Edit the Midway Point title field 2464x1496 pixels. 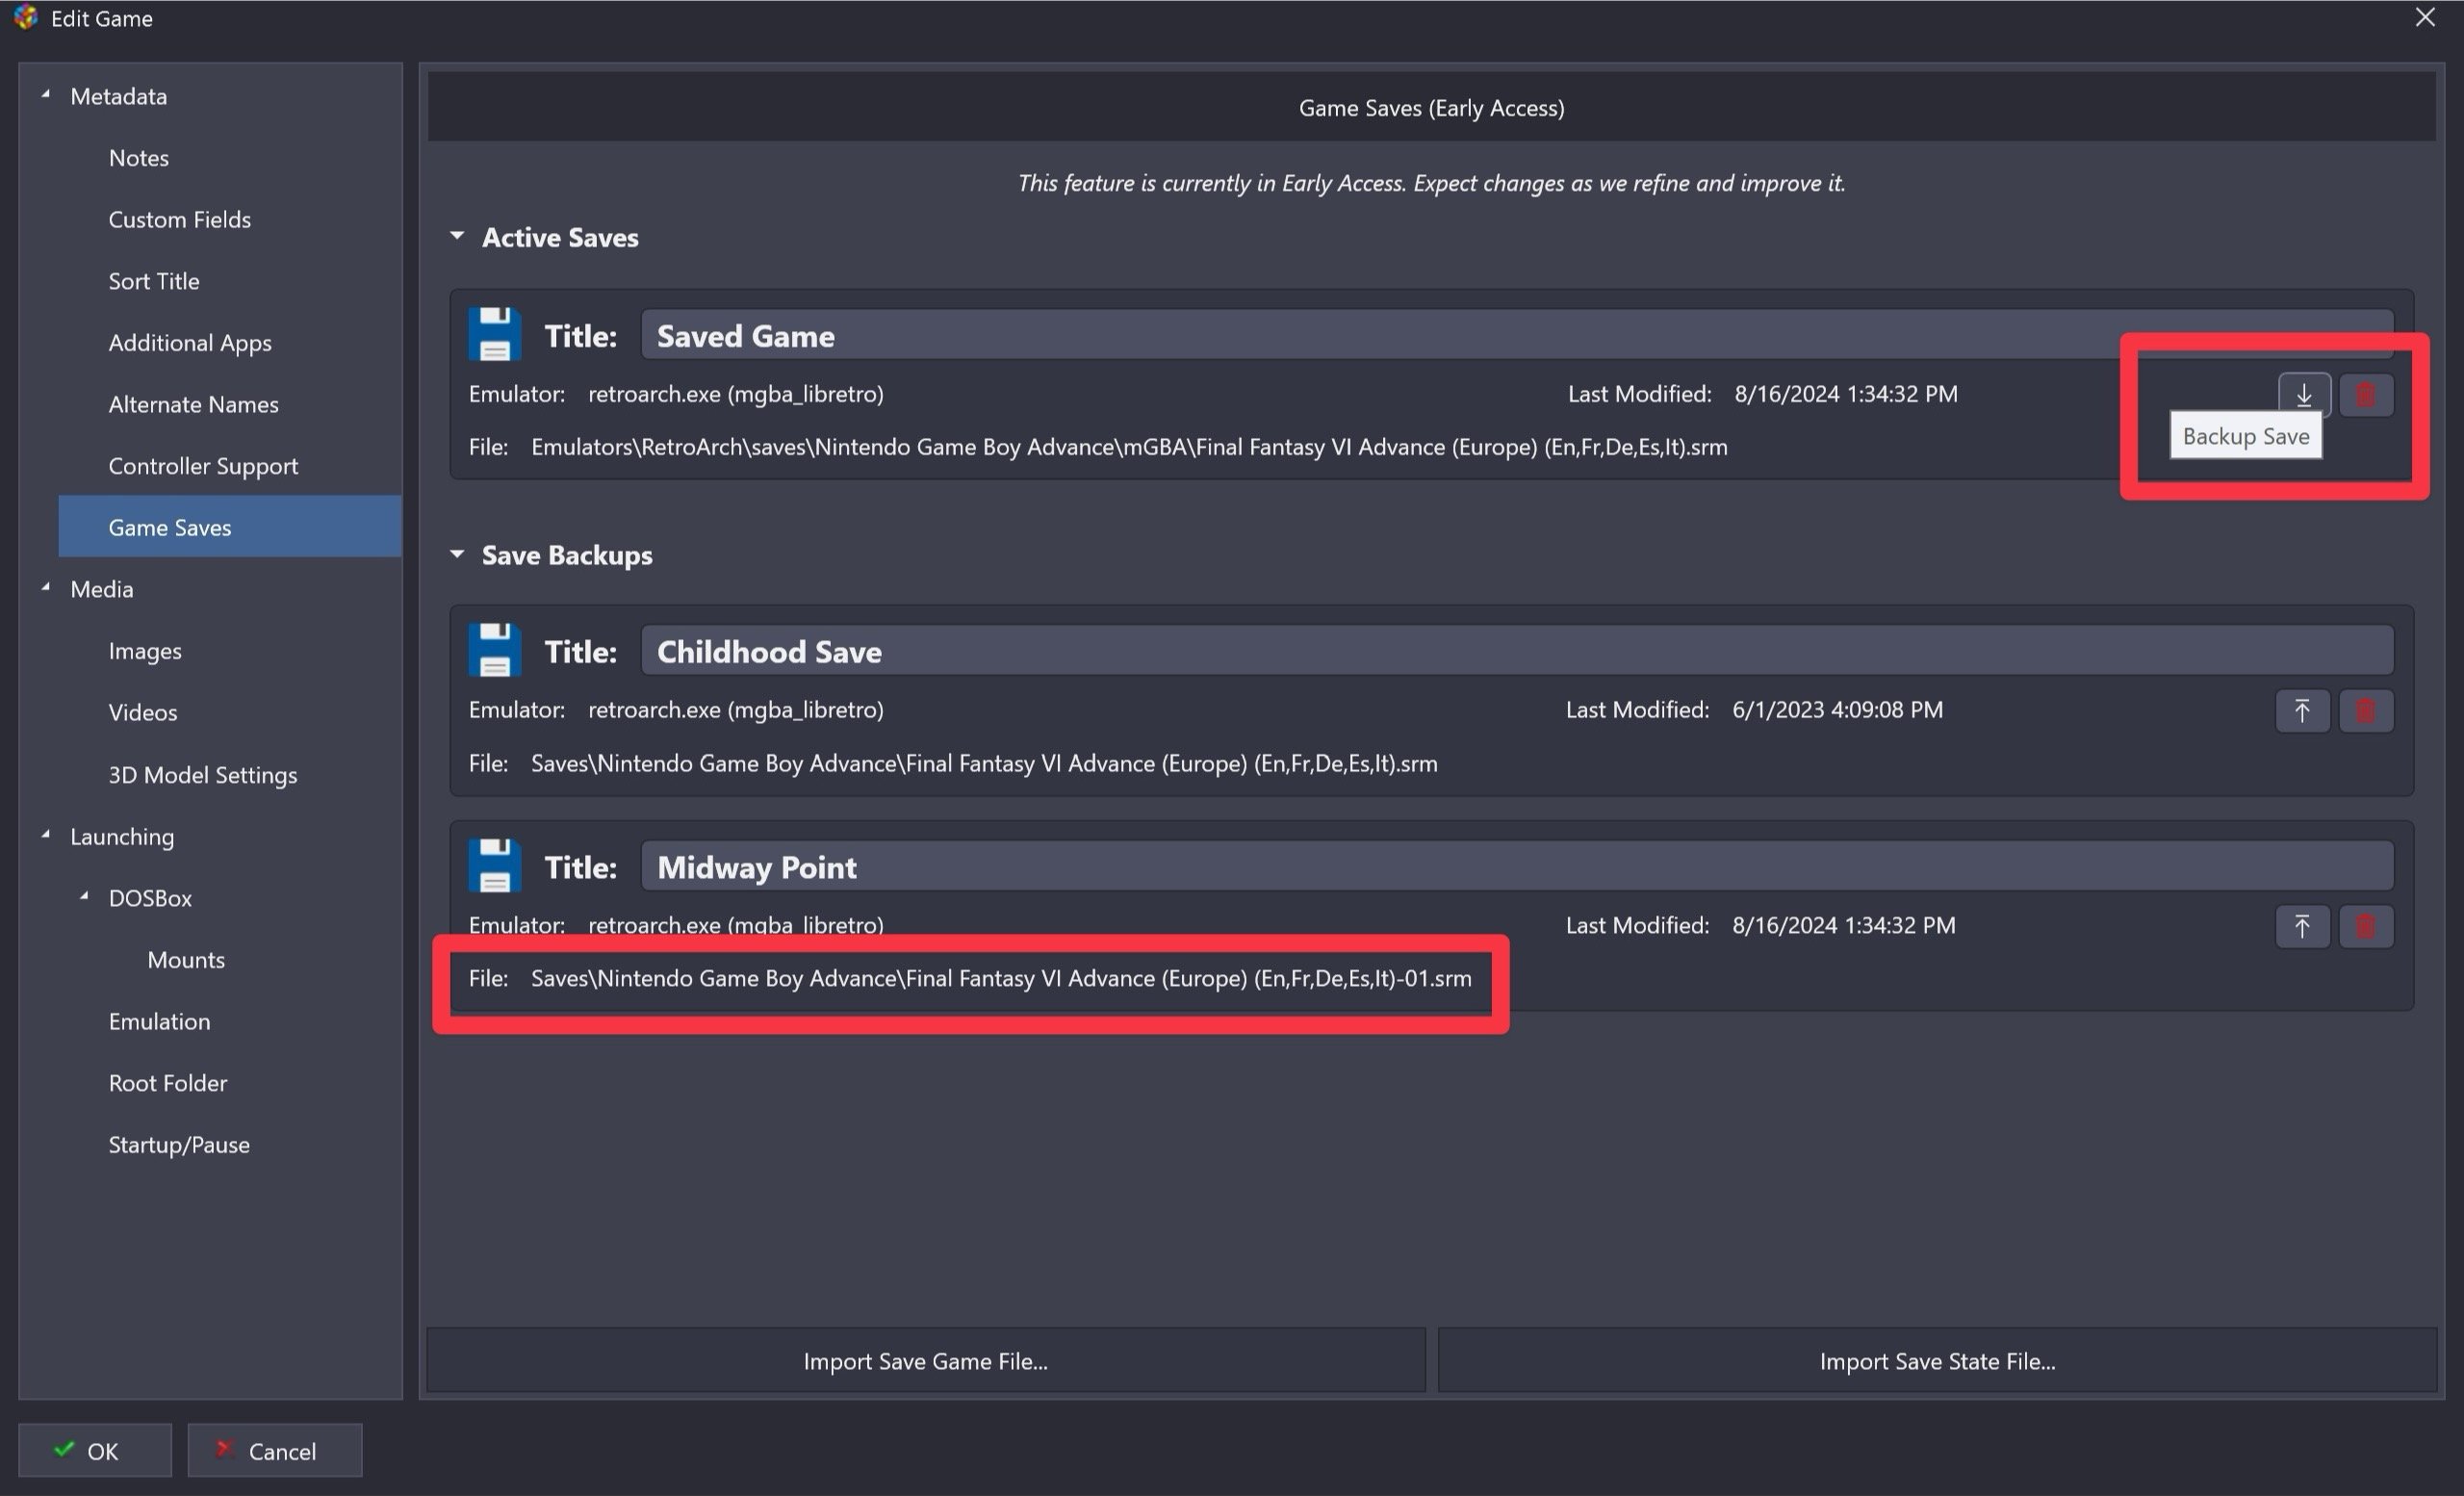coord(1517,867)
